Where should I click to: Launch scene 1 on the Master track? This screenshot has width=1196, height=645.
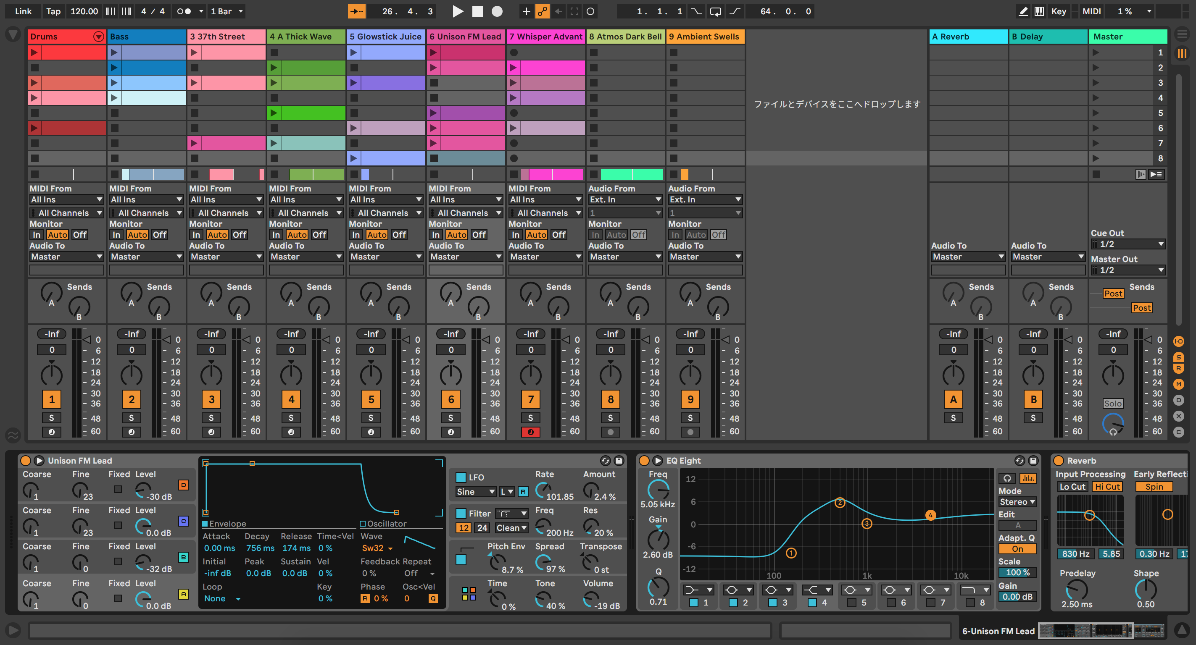pos(1097,52)
